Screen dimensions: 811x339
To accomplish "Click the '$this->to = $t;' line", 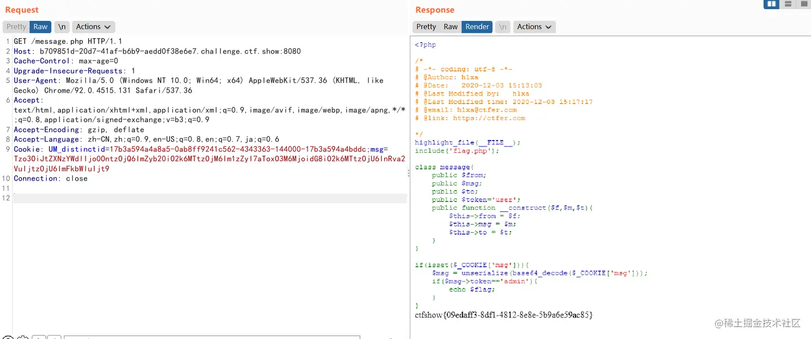I will (481, 232).
